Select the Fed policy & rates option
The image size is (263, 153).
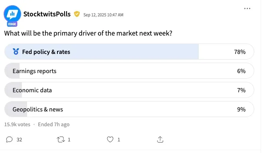[x=129, y=52]
